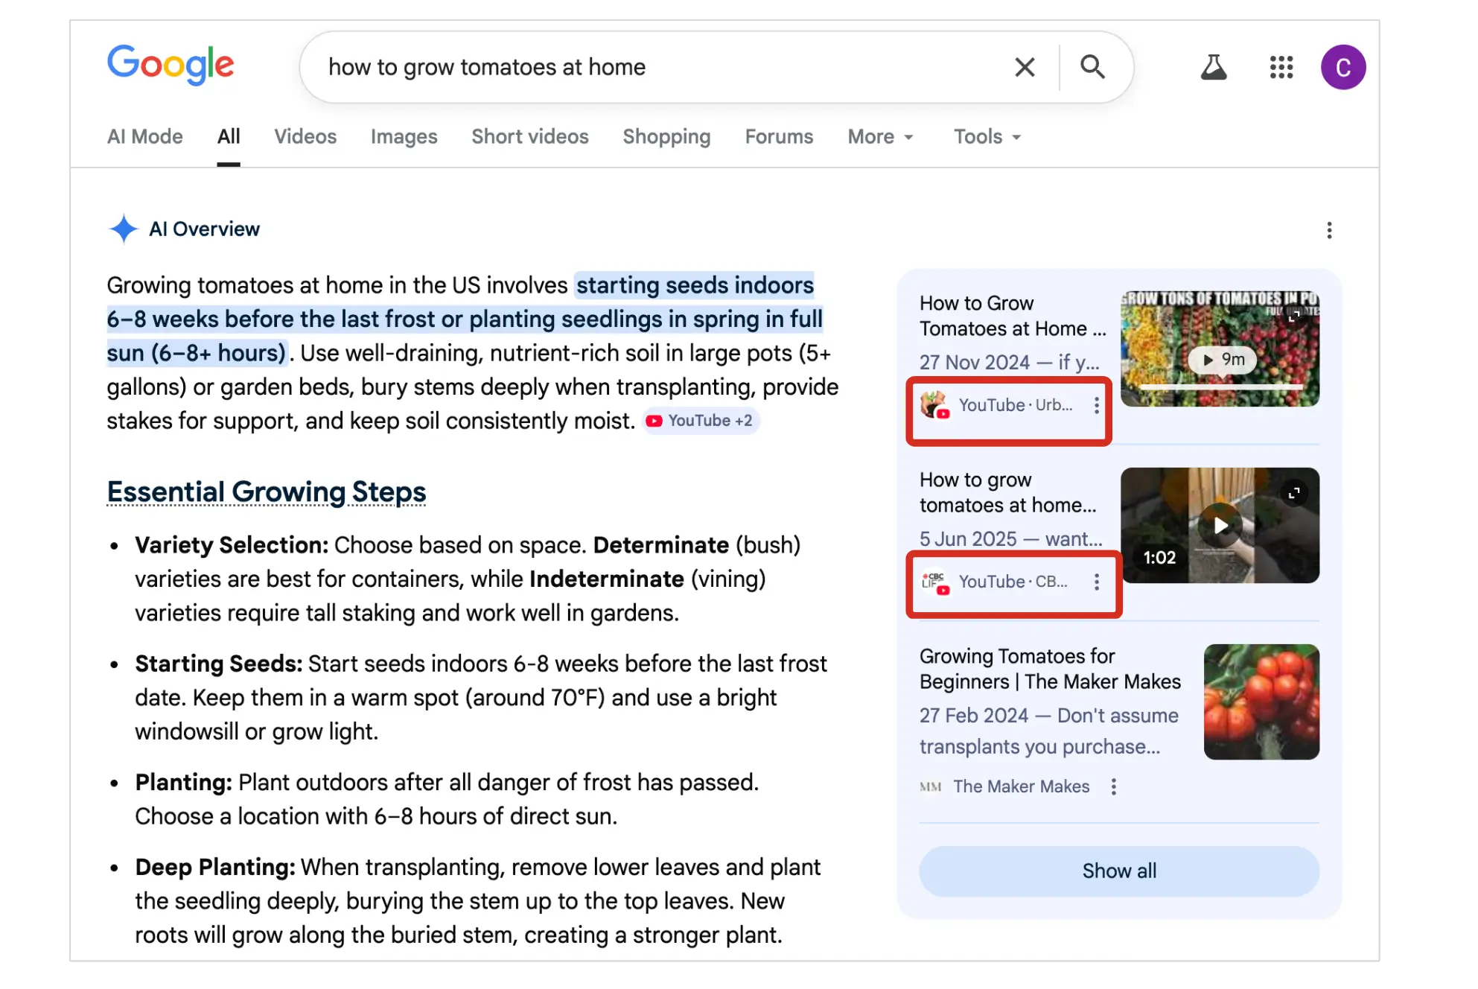The height and width of the screenshot is (989, 1478).
Task: Open three-dot menu beside The Maker Makes
Action: tap(1113, 786)
